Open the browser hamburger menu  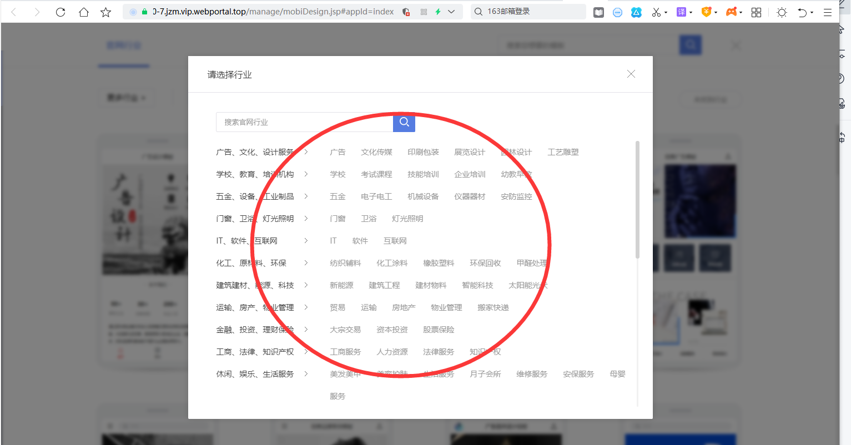point(827,12)
